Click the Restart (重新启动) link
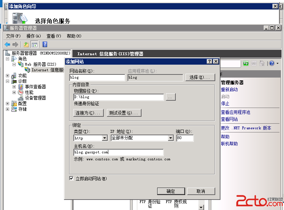The image size is (284, 210). 229,89
